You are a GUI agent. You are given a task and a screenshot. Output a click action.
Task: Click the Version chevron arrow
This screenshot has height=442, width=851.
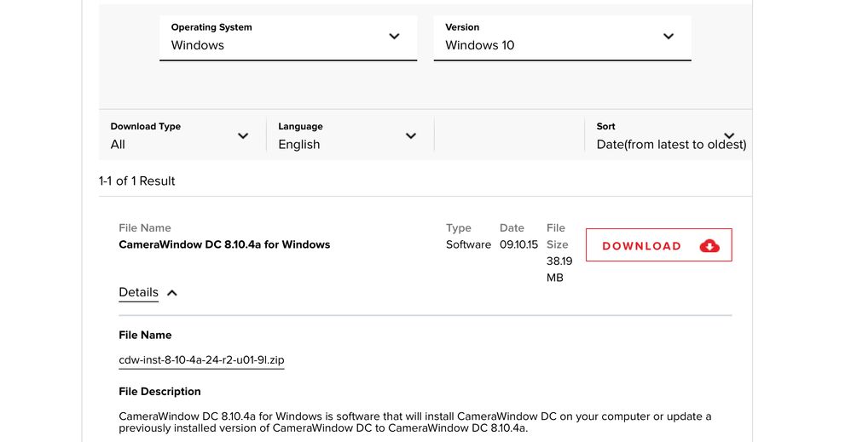point(669,37)
